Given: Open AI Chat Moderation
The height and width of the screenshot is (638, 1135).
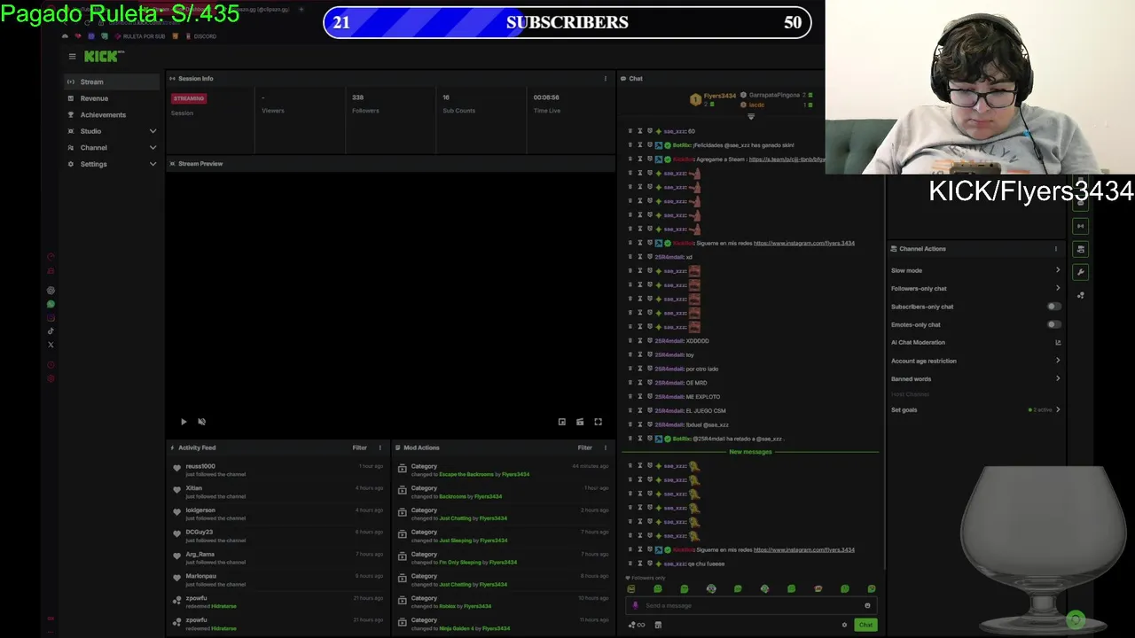Looking at the screenshot, I should point(975,342).
